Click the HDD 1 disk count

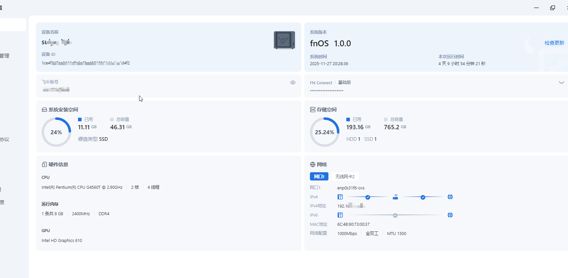353,139
